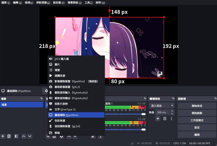217x146 pixels.
Task: Open source properties gear beside 畫面擷取 (PipeWire)
Action: coord(46,91)
